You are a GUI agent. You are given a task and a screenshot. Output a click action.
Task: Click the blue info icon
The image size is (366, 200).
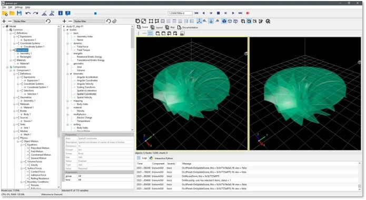pyautogui.click(x=61, y=13)
